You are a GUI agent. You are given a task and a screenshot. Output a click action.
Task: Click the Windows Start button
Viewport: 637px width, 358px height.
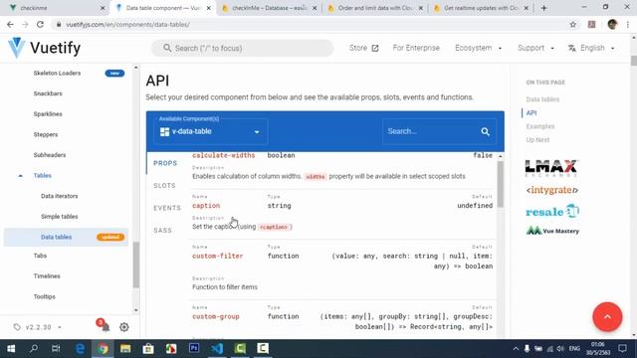coord(11,348)
